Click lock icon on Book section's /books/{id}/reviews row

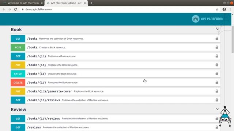point(217,100)
